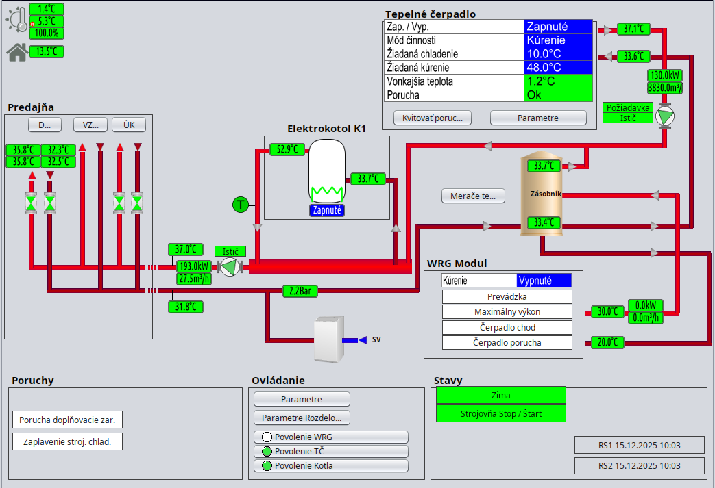This screenshot has width=715, height=488.
Task: Open the VZ... section in Predajňa
Action: click(x=90, y=125)
